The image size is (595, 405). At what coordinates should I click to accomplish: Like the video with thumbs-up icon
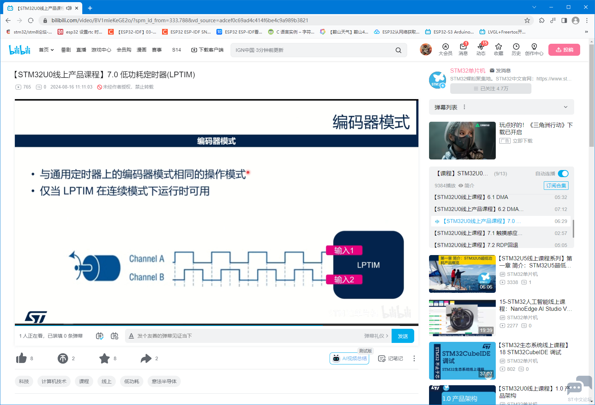(x=21, y=358)
